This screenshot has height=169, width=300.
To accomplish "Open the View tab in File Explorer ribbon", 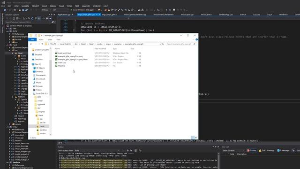I will tap(58, 39).
